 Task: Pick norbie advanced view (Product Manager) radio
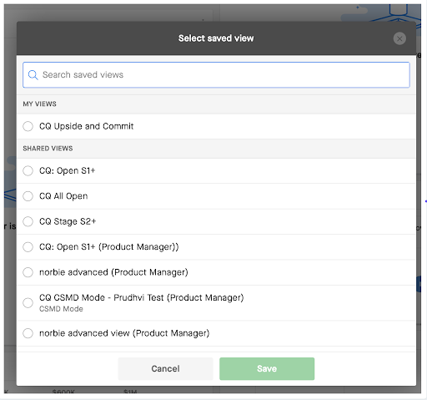click(28, 333)
